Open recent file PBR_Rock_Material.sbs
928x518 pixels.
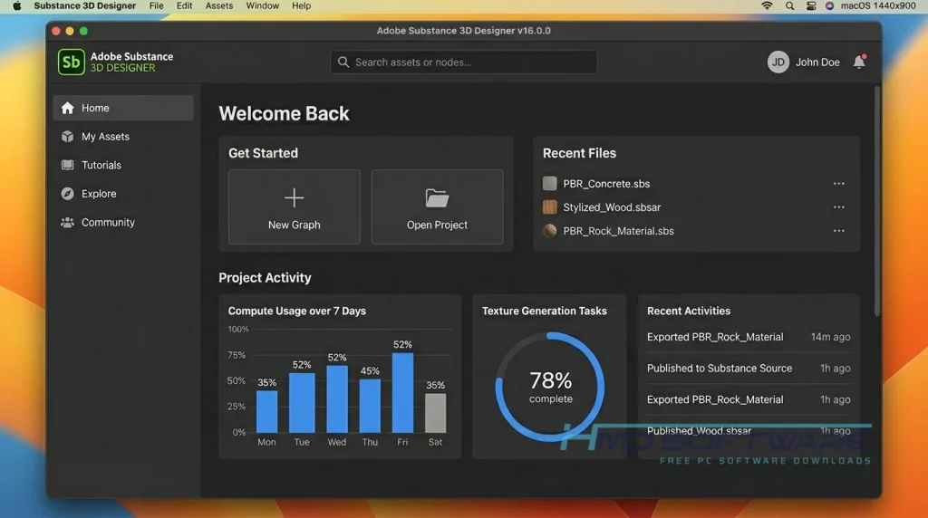(618, 231)
